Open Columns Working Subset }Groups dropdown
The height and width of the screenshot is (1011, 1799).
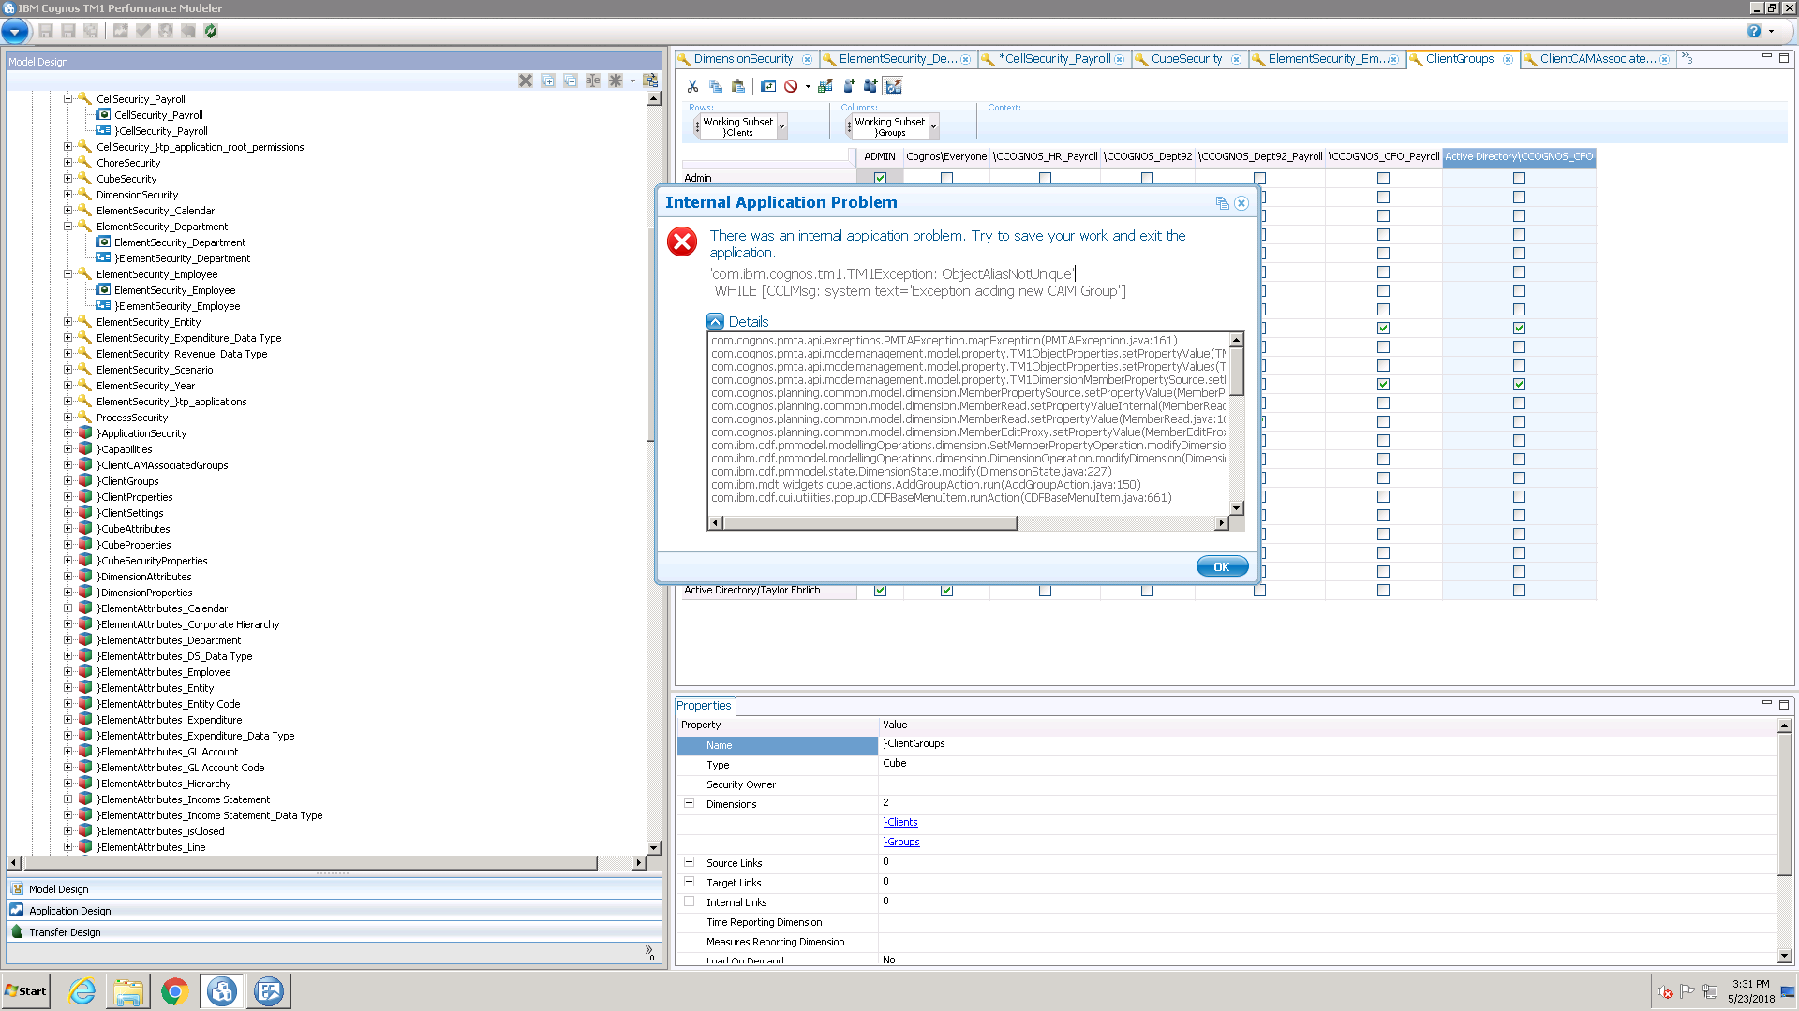pos(933,126)
